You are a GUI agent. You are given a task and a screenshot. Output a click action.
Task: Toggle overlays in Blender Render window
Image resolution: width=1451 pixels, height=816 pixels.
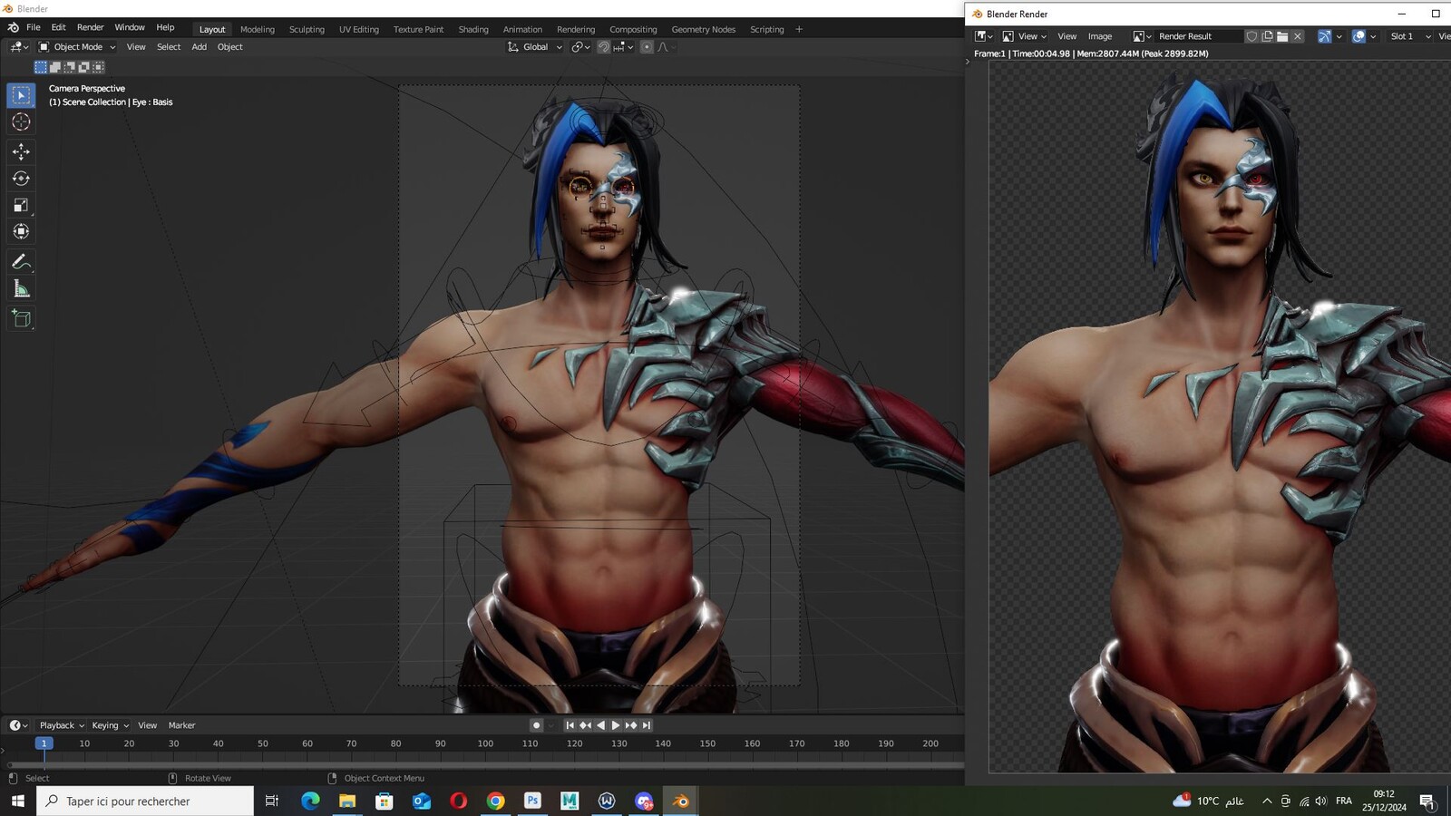click(x=1358, y=36)
